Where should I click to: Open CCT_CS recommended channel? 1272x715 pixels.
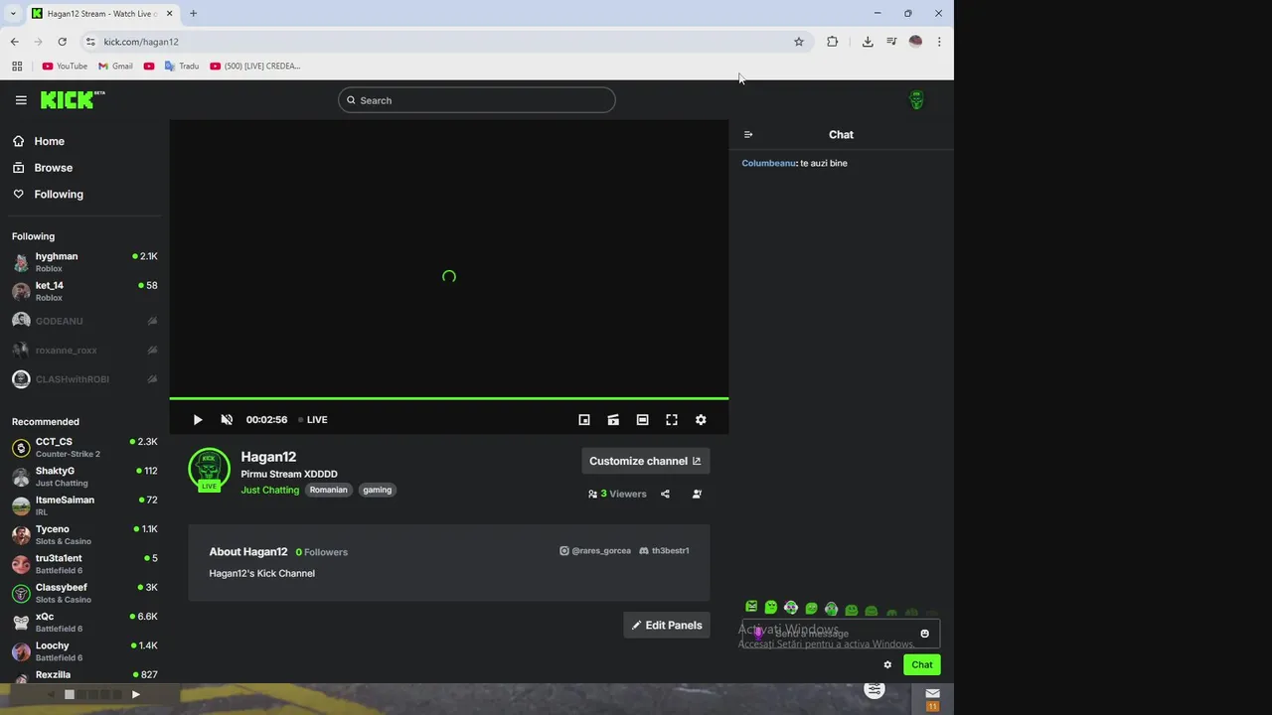tap(84, 447)
